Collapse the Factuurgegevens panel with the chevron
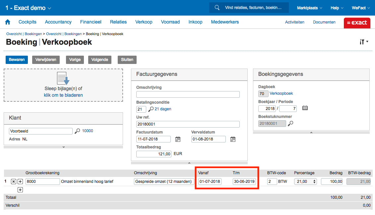The height and width of the screenshot is (215, 375). point(189,163)
